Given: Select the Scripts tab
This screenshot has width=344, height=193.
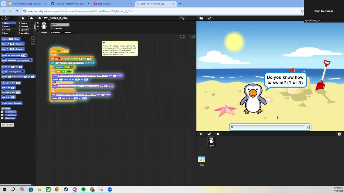Looking at the screenshot, I should pos(44,32).
